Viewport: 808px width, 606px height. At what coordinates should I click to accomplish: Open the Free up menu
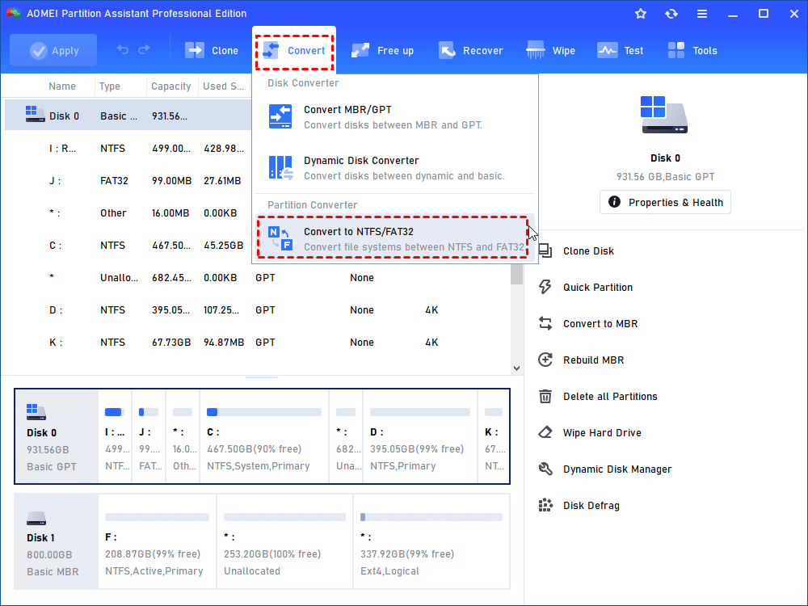382,50
